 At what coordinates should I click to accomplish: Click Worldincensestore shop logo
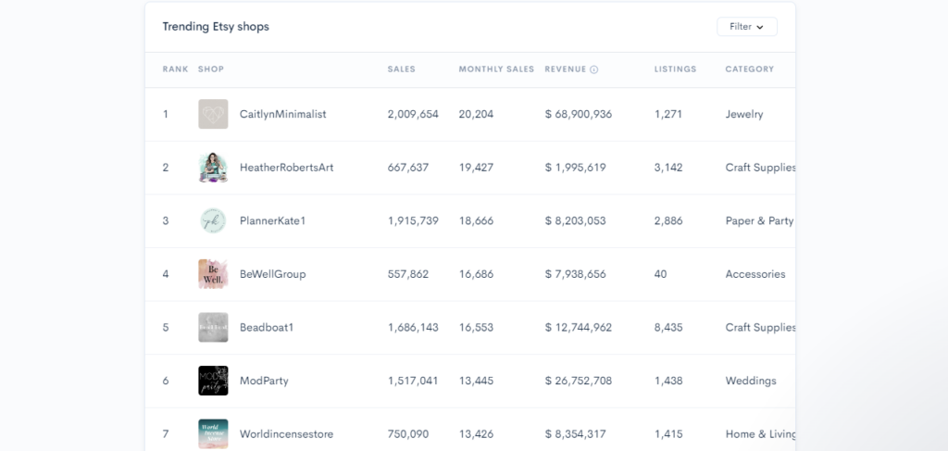point(213,433)
